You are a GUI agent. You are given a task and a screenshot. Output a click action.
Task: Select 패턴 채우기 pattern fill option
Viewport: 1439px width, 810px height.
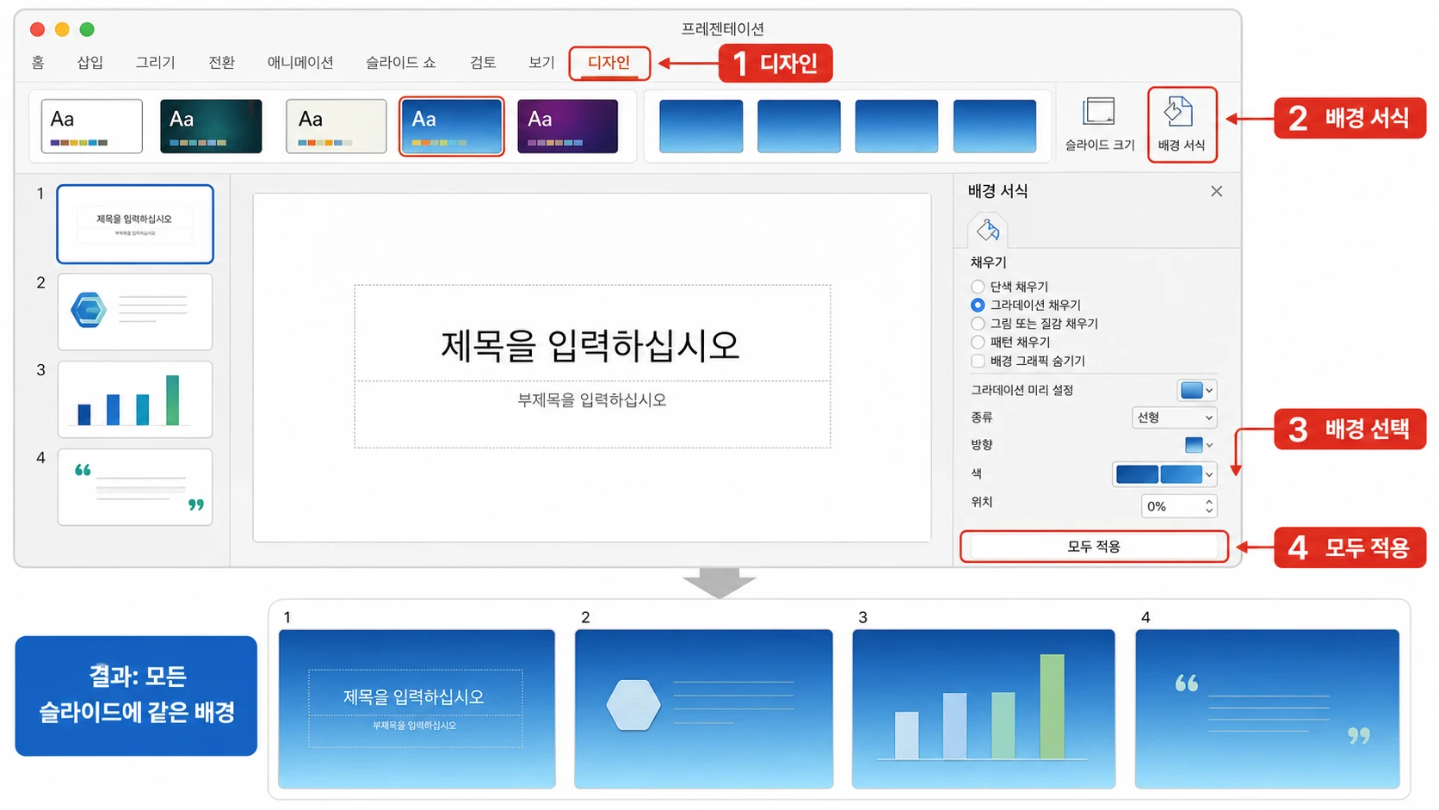click(x=978, y=342)
